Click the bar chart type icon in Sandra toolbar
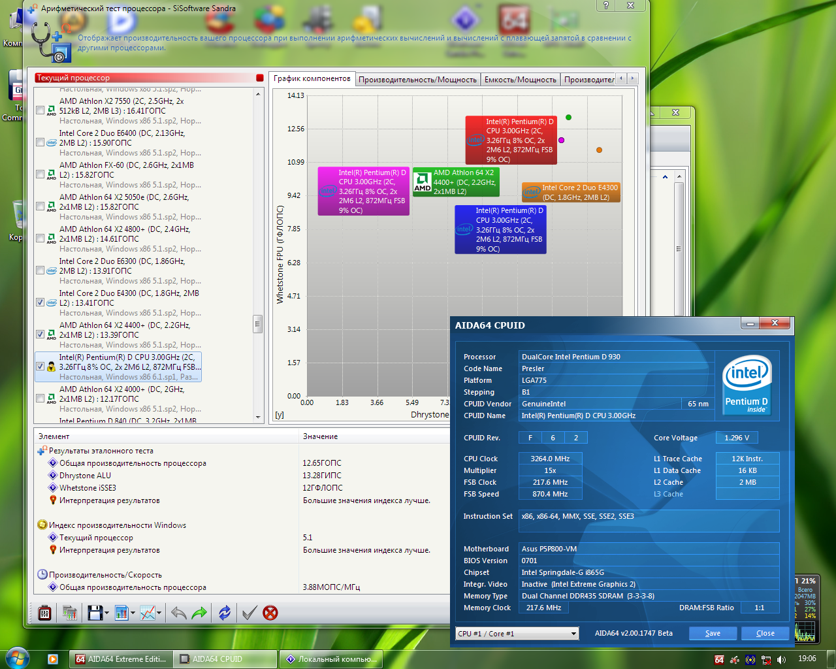836x669 pixels. (121, 613)
